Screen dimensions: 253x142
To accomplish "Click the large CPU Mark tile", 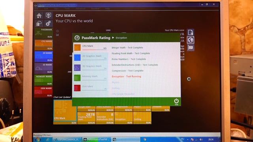I will click(x=65, y=110).
